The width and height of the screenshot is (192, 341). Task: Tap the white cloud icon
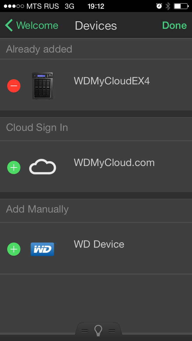[x=43, y=167]
